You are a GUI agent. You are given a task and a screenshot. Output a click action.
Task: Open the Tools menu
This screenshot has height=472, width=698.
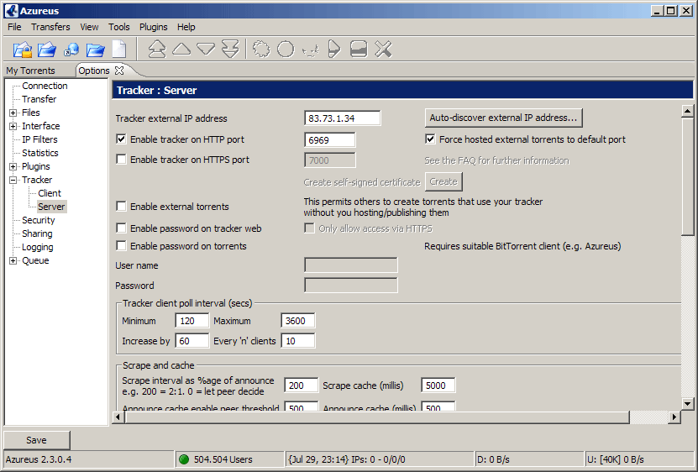(x=119, y=27)
